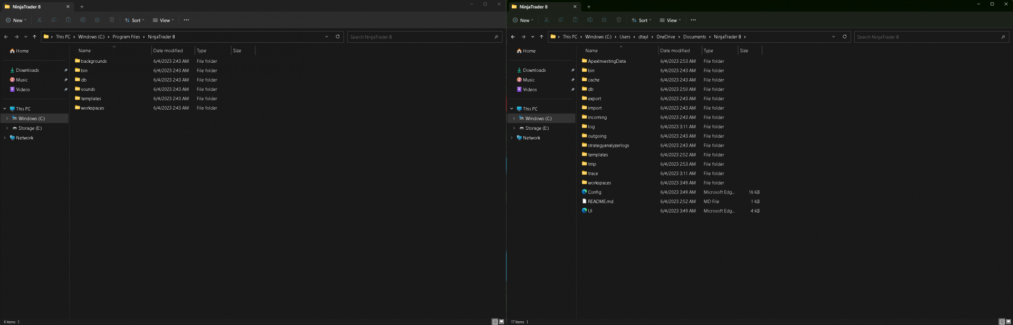The width and height of the screenshot is (1013, 325).
Task: Click Share icon in right window toolbar
Action: pos(604,20)
